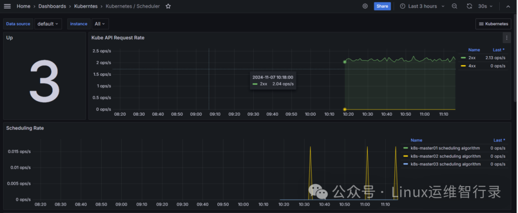The width and height of the screenshot is (518, 213).
Task: Open Kube API Request Rate panel menu
Action: click(x=507, y=37)
